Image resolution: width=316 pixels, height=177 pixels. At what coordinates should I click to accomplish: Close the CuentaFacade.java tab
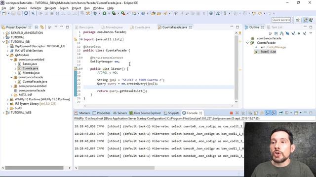190,27
